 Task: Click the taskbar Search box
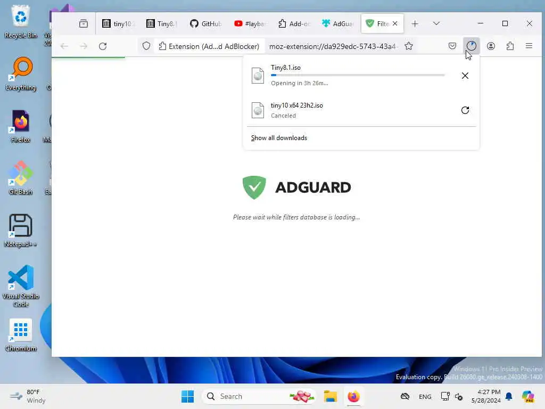pyautogui.click(x=259, y=396)
